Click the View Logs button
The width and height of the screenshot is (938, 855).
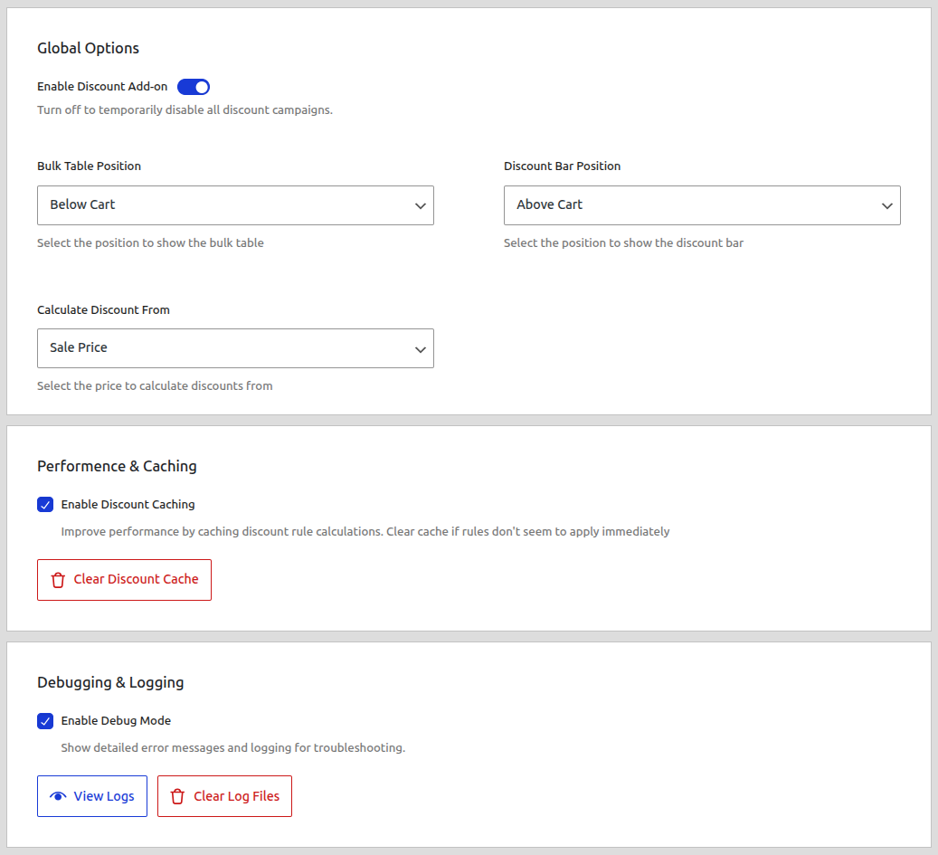(x=91, y=795)
